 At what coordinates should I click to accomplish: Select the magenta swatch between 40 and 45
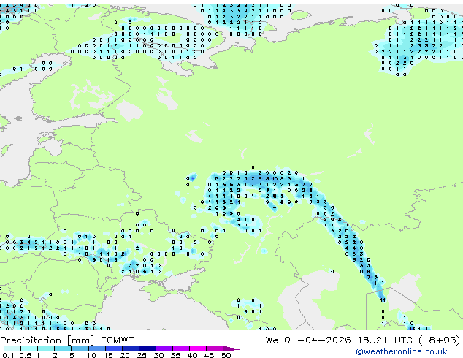click(x=198, y=349)
